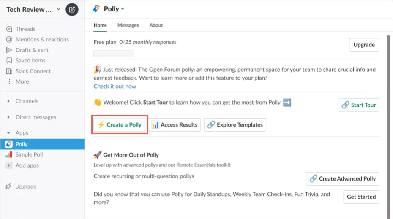Image resolution: width=393 pixels, height=219 pixels.
Task: Select the Simple Poll app icon
Action: pos(9,155)
